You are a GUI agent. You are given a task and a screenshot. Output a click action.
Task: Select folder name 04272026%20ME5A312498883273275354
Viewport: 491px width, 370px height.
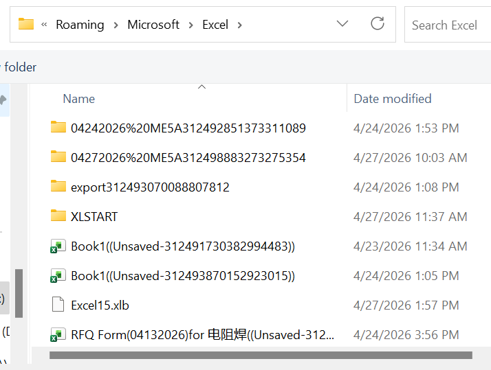(188, 158)
